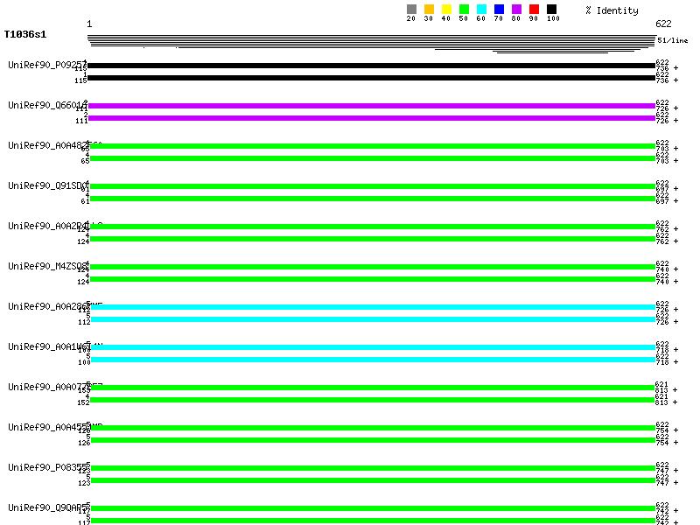Viewport: 700px width, 525px height.
Task: Click the plus sign beside the first 813
Action: (x=675, y=390)
